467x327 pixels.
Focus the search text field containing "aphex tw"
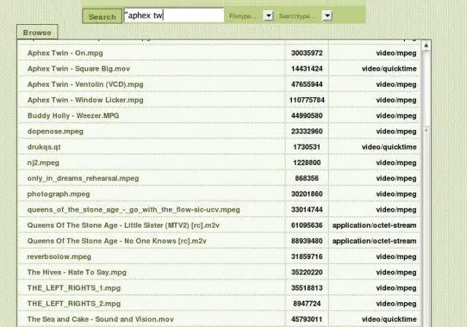[174, 15]
